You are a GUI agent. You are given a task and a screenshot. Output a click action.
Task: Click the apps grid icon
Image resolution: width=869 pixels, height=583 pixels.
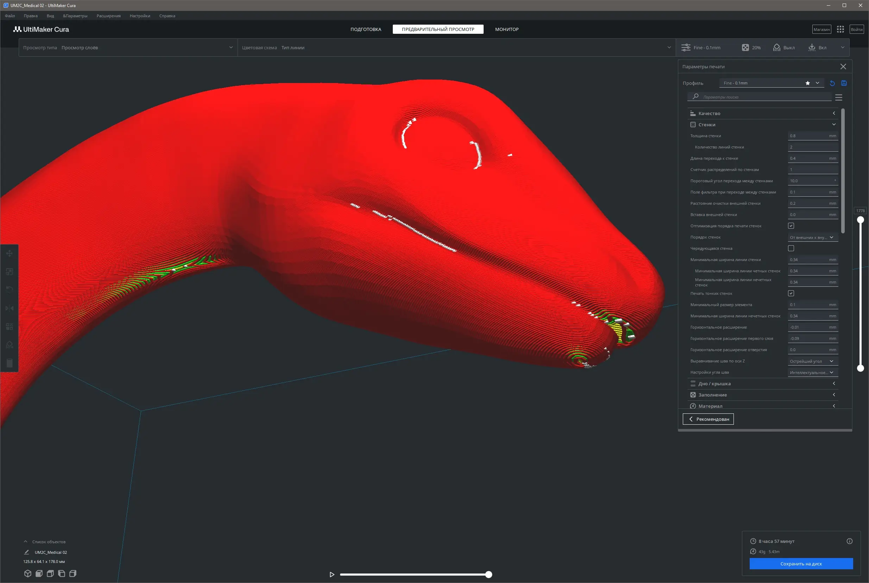point(840,29)
